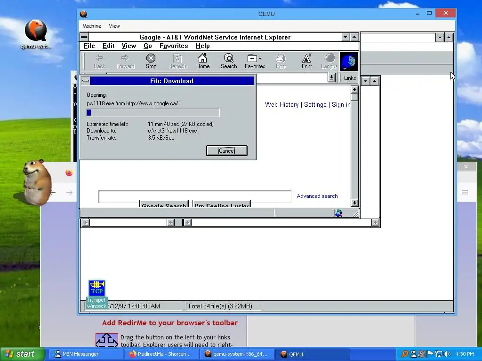
Task: Minimize IE with title bar down arrow
Action: pos(345,37)
